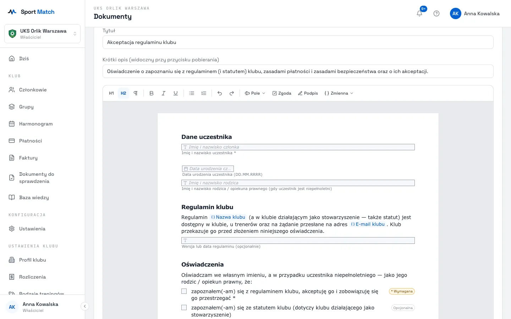The height and width of the screenshot is (319, 511).
Task: Apply Heading 1 format in editor toolbar
Action: coord(111,93)
